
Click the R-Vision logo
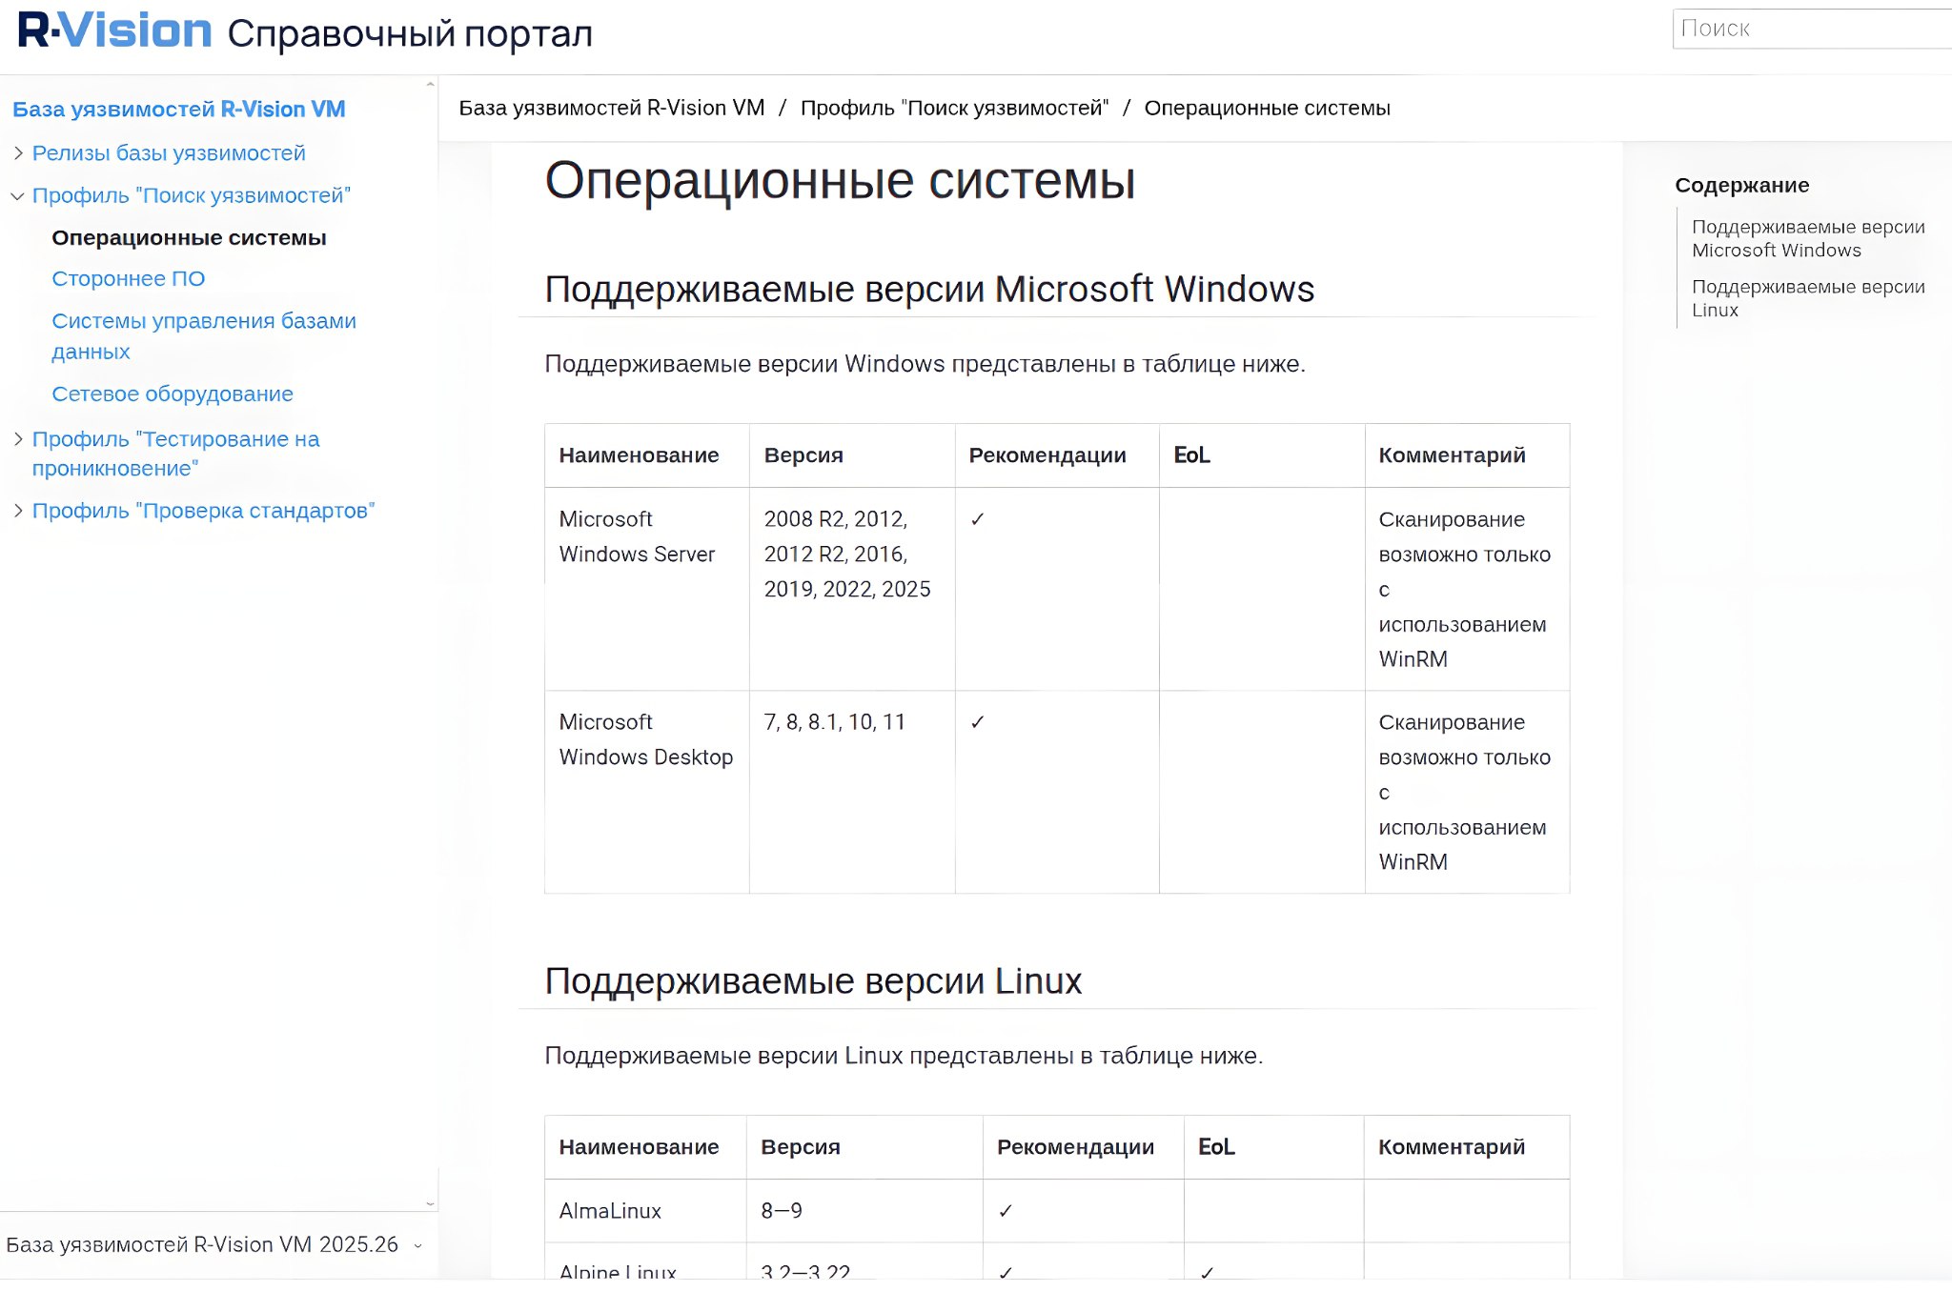coord(114,31)
